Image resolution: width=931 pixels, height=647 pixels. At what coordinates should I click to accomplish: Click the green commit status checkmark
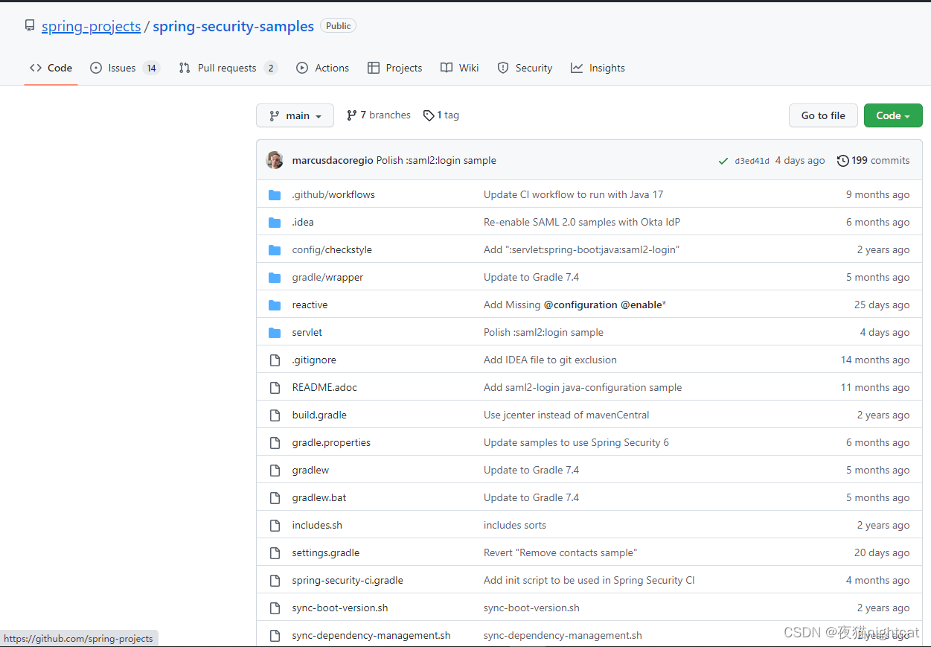[723, 161]
